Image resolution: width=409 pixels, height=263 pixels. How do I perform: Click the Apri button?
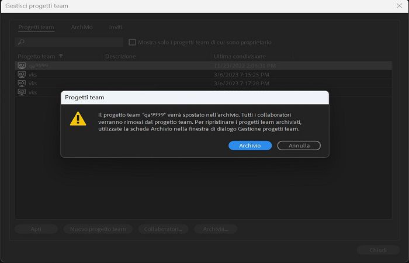click(36, 229)
